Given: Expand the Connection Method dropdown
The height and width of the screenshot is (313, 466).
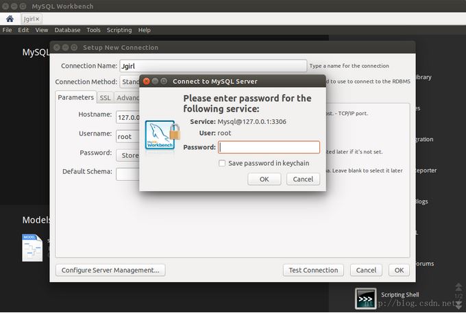Looking at the screenshot, I should point(130,82).
